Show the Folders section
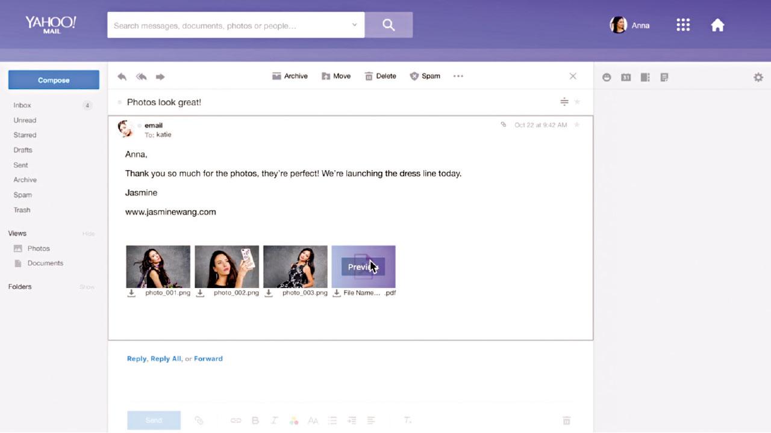 pyautogui.click(x=87, y=287)
